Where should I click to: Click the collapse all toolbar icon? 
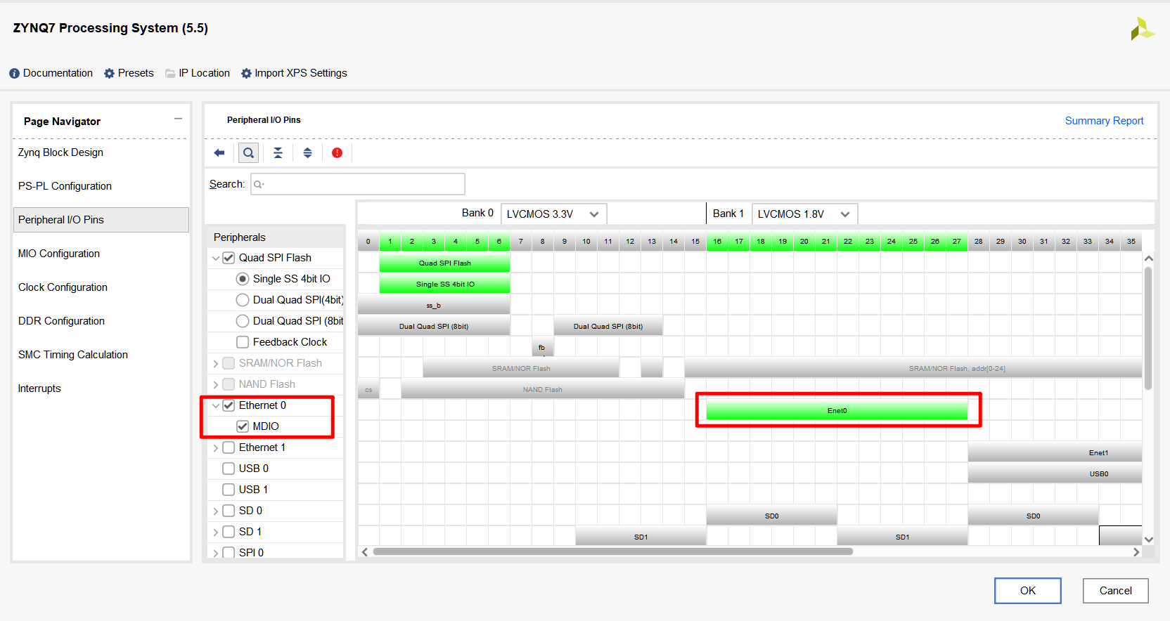point(278,152)
